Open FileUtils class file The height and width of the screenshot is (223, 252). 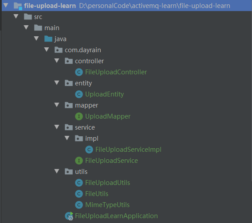(x=97, y=194)
